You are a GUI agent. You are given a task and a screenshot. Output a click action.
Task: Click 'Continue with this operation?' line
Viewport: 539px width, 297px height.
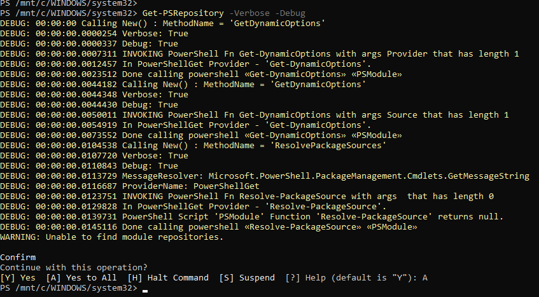[74, 268]
